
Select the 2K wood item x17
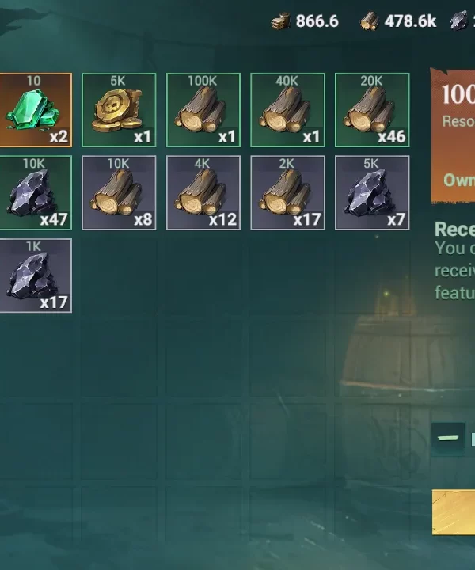(x=287, y=193)
